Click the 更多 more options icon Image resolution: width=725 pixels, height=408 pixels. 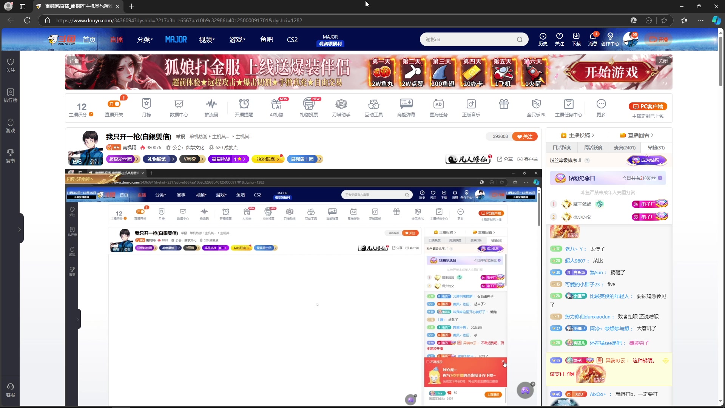(601, 107)
